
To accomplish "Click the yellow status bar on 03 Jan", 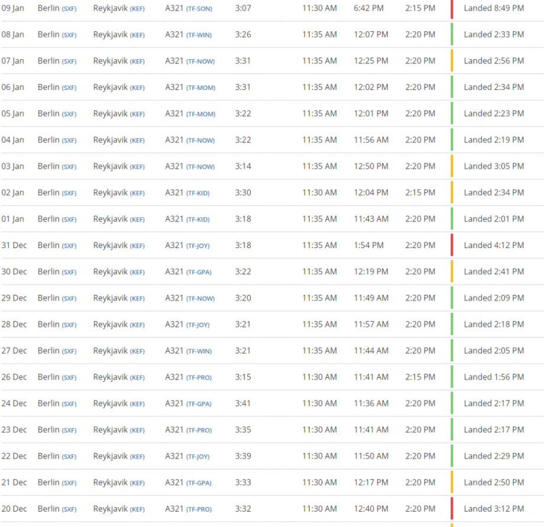I will click(x=452, y=166).
